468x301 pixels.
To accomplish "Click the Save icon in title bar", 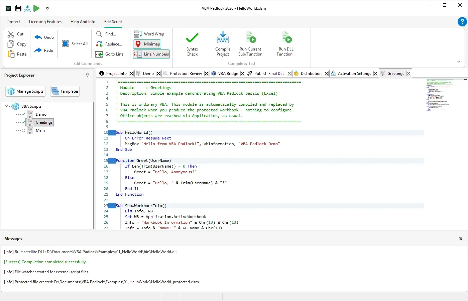I will click(18, 8).
